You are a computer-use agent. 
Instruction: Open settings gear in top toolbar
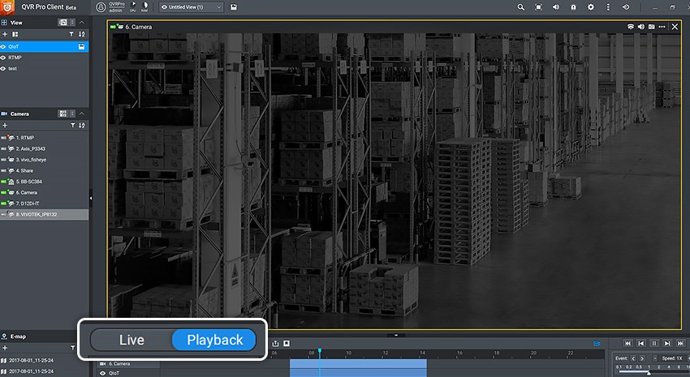590,7
